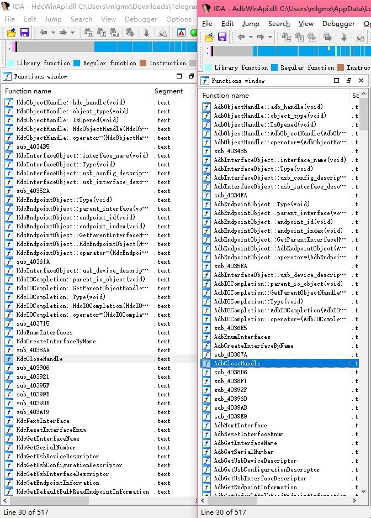Click Jump forward arrow in AdbWinApi toolbar
Screen dimensions: 371x518
coord(261,36)
